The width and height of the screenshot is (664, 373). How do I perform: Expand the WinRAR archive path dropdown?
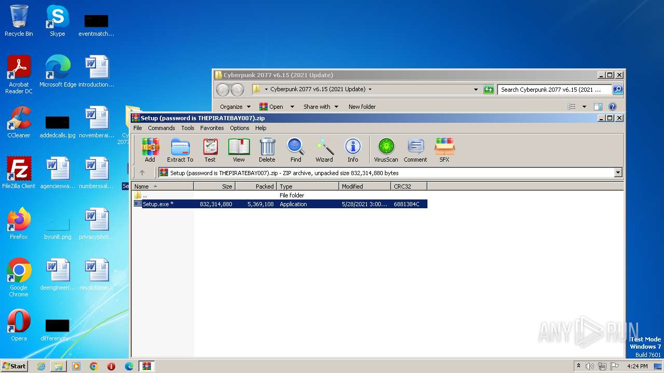(x=618, y=173)
